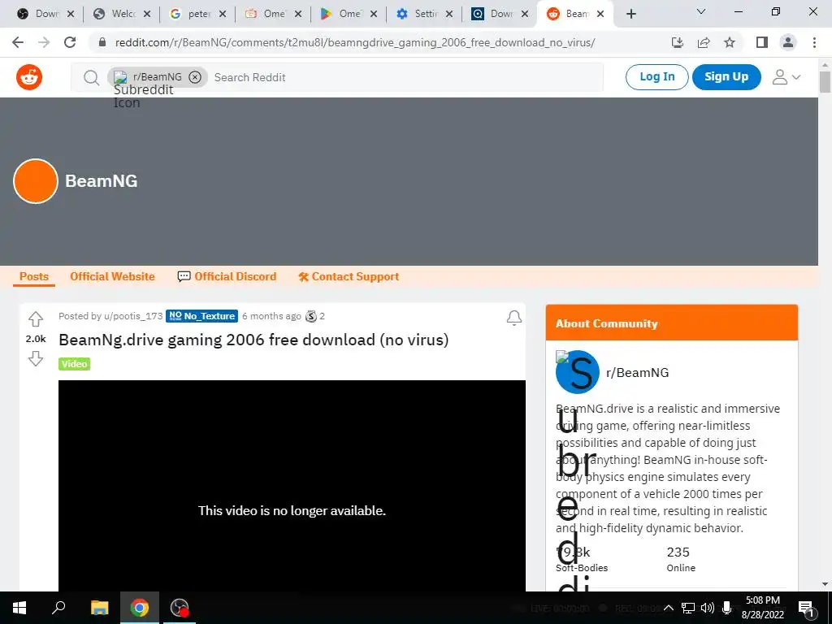The width and height of the screenshot is (832, 624).
Task: Open the Official Discord tab
Action: coord(227,276)
